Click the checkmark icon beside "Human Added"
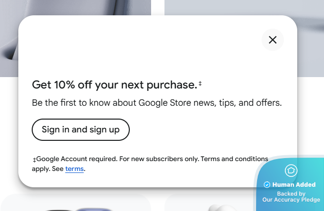 [x=267, y=185]
